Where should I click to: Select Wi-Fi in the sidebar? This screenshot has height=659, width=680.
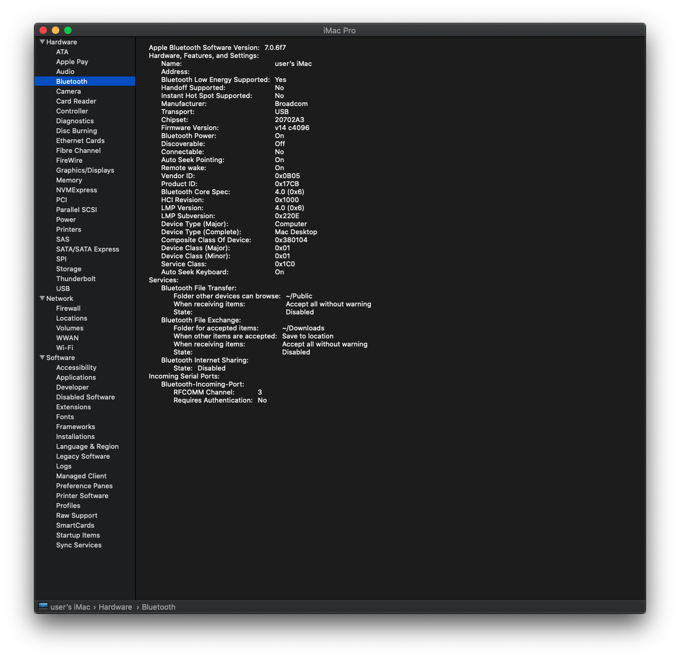click(x=65, y=348)
